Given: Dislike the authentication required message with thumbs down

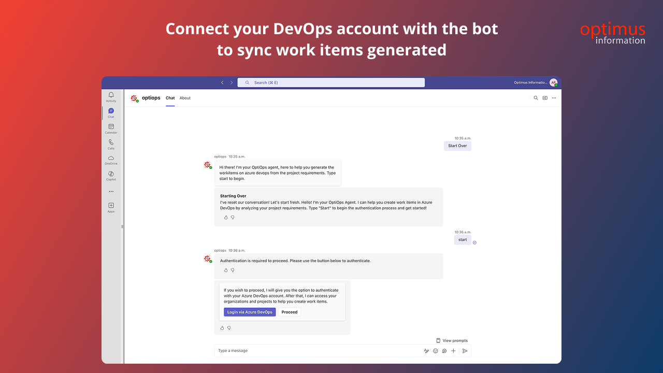Looking at the screenshot, I should pyautogui.click(x=233, y=270).
